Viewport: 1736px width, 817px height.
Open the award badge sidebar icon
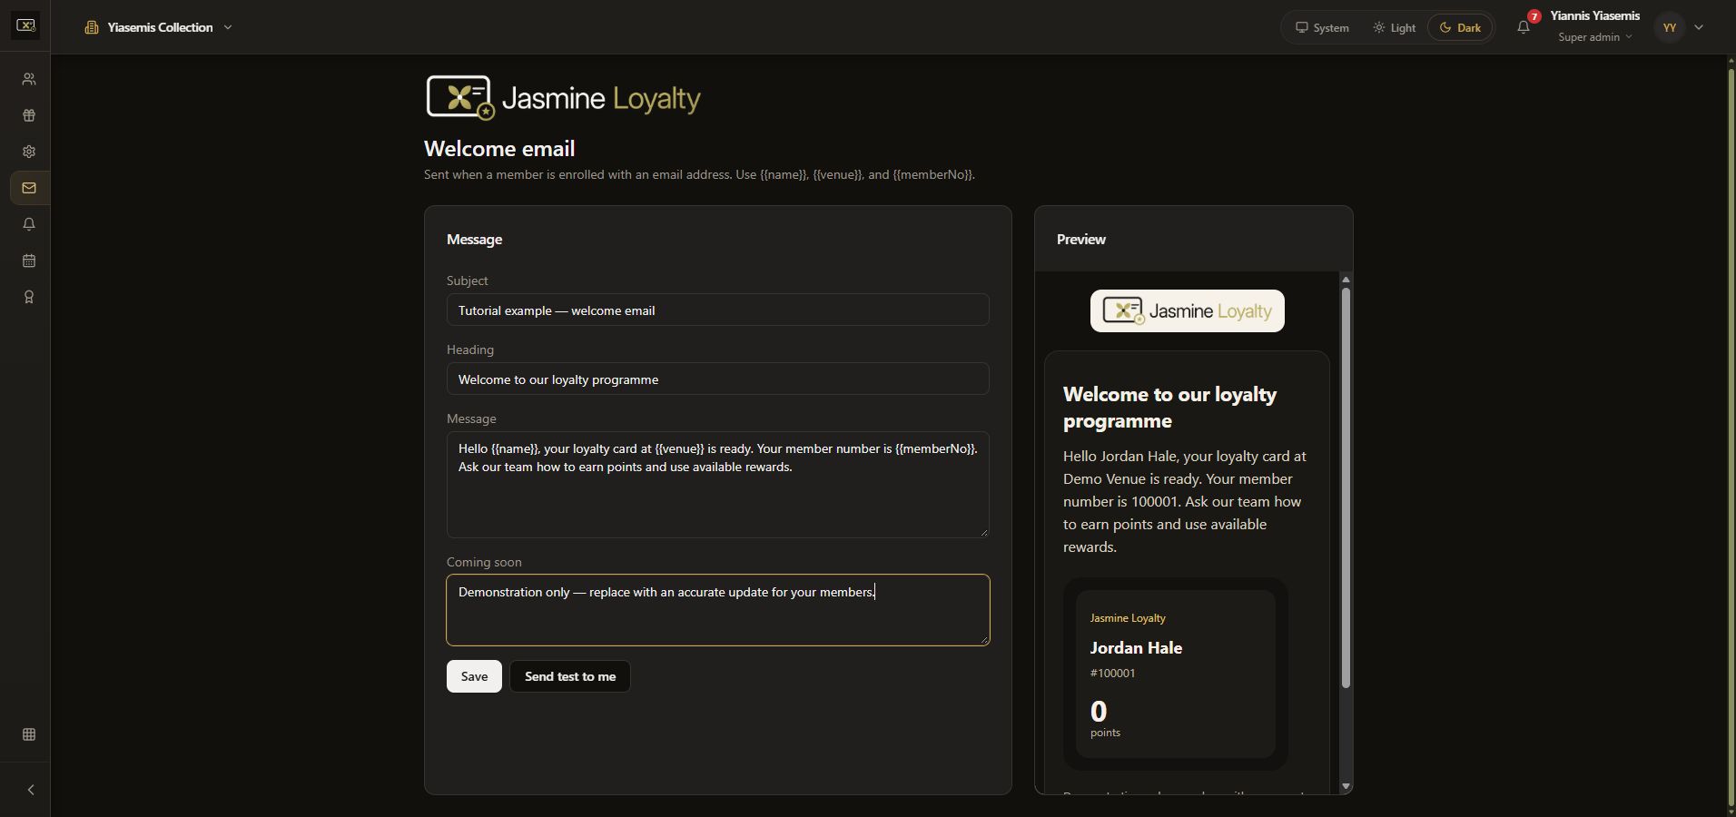point(29,297)
